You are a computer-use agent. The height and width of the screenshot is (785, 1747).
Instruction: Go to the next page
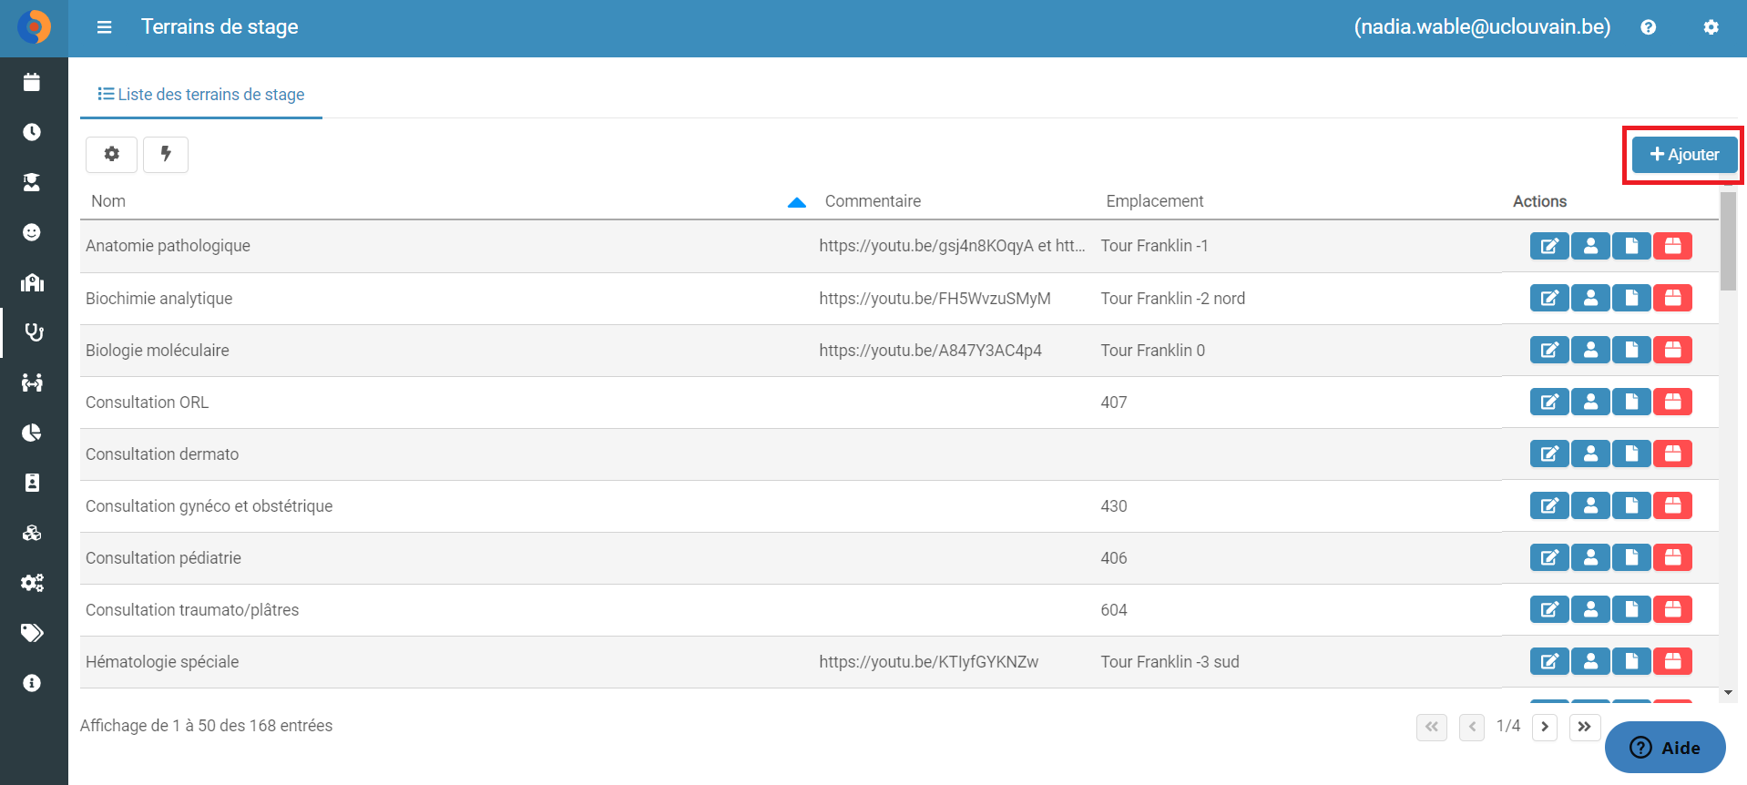(x=1545, y=727)
